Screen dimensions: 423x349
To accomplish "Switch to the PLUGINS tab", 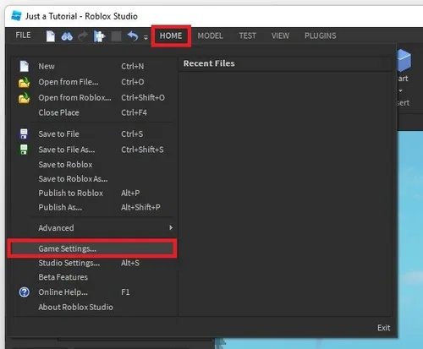I will click(321, 35).
